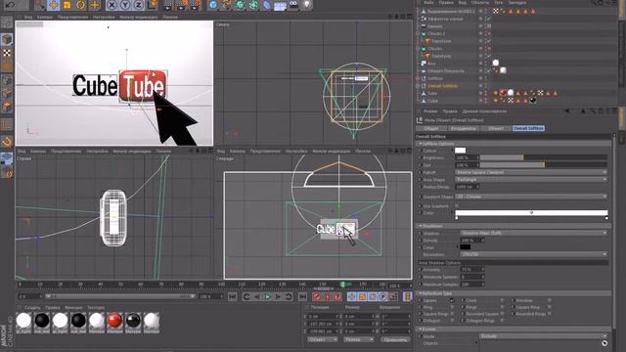Toggle Parameter keyframe P icon
The width and height of the screenshot is (626, 352).
tap(382, 297)
